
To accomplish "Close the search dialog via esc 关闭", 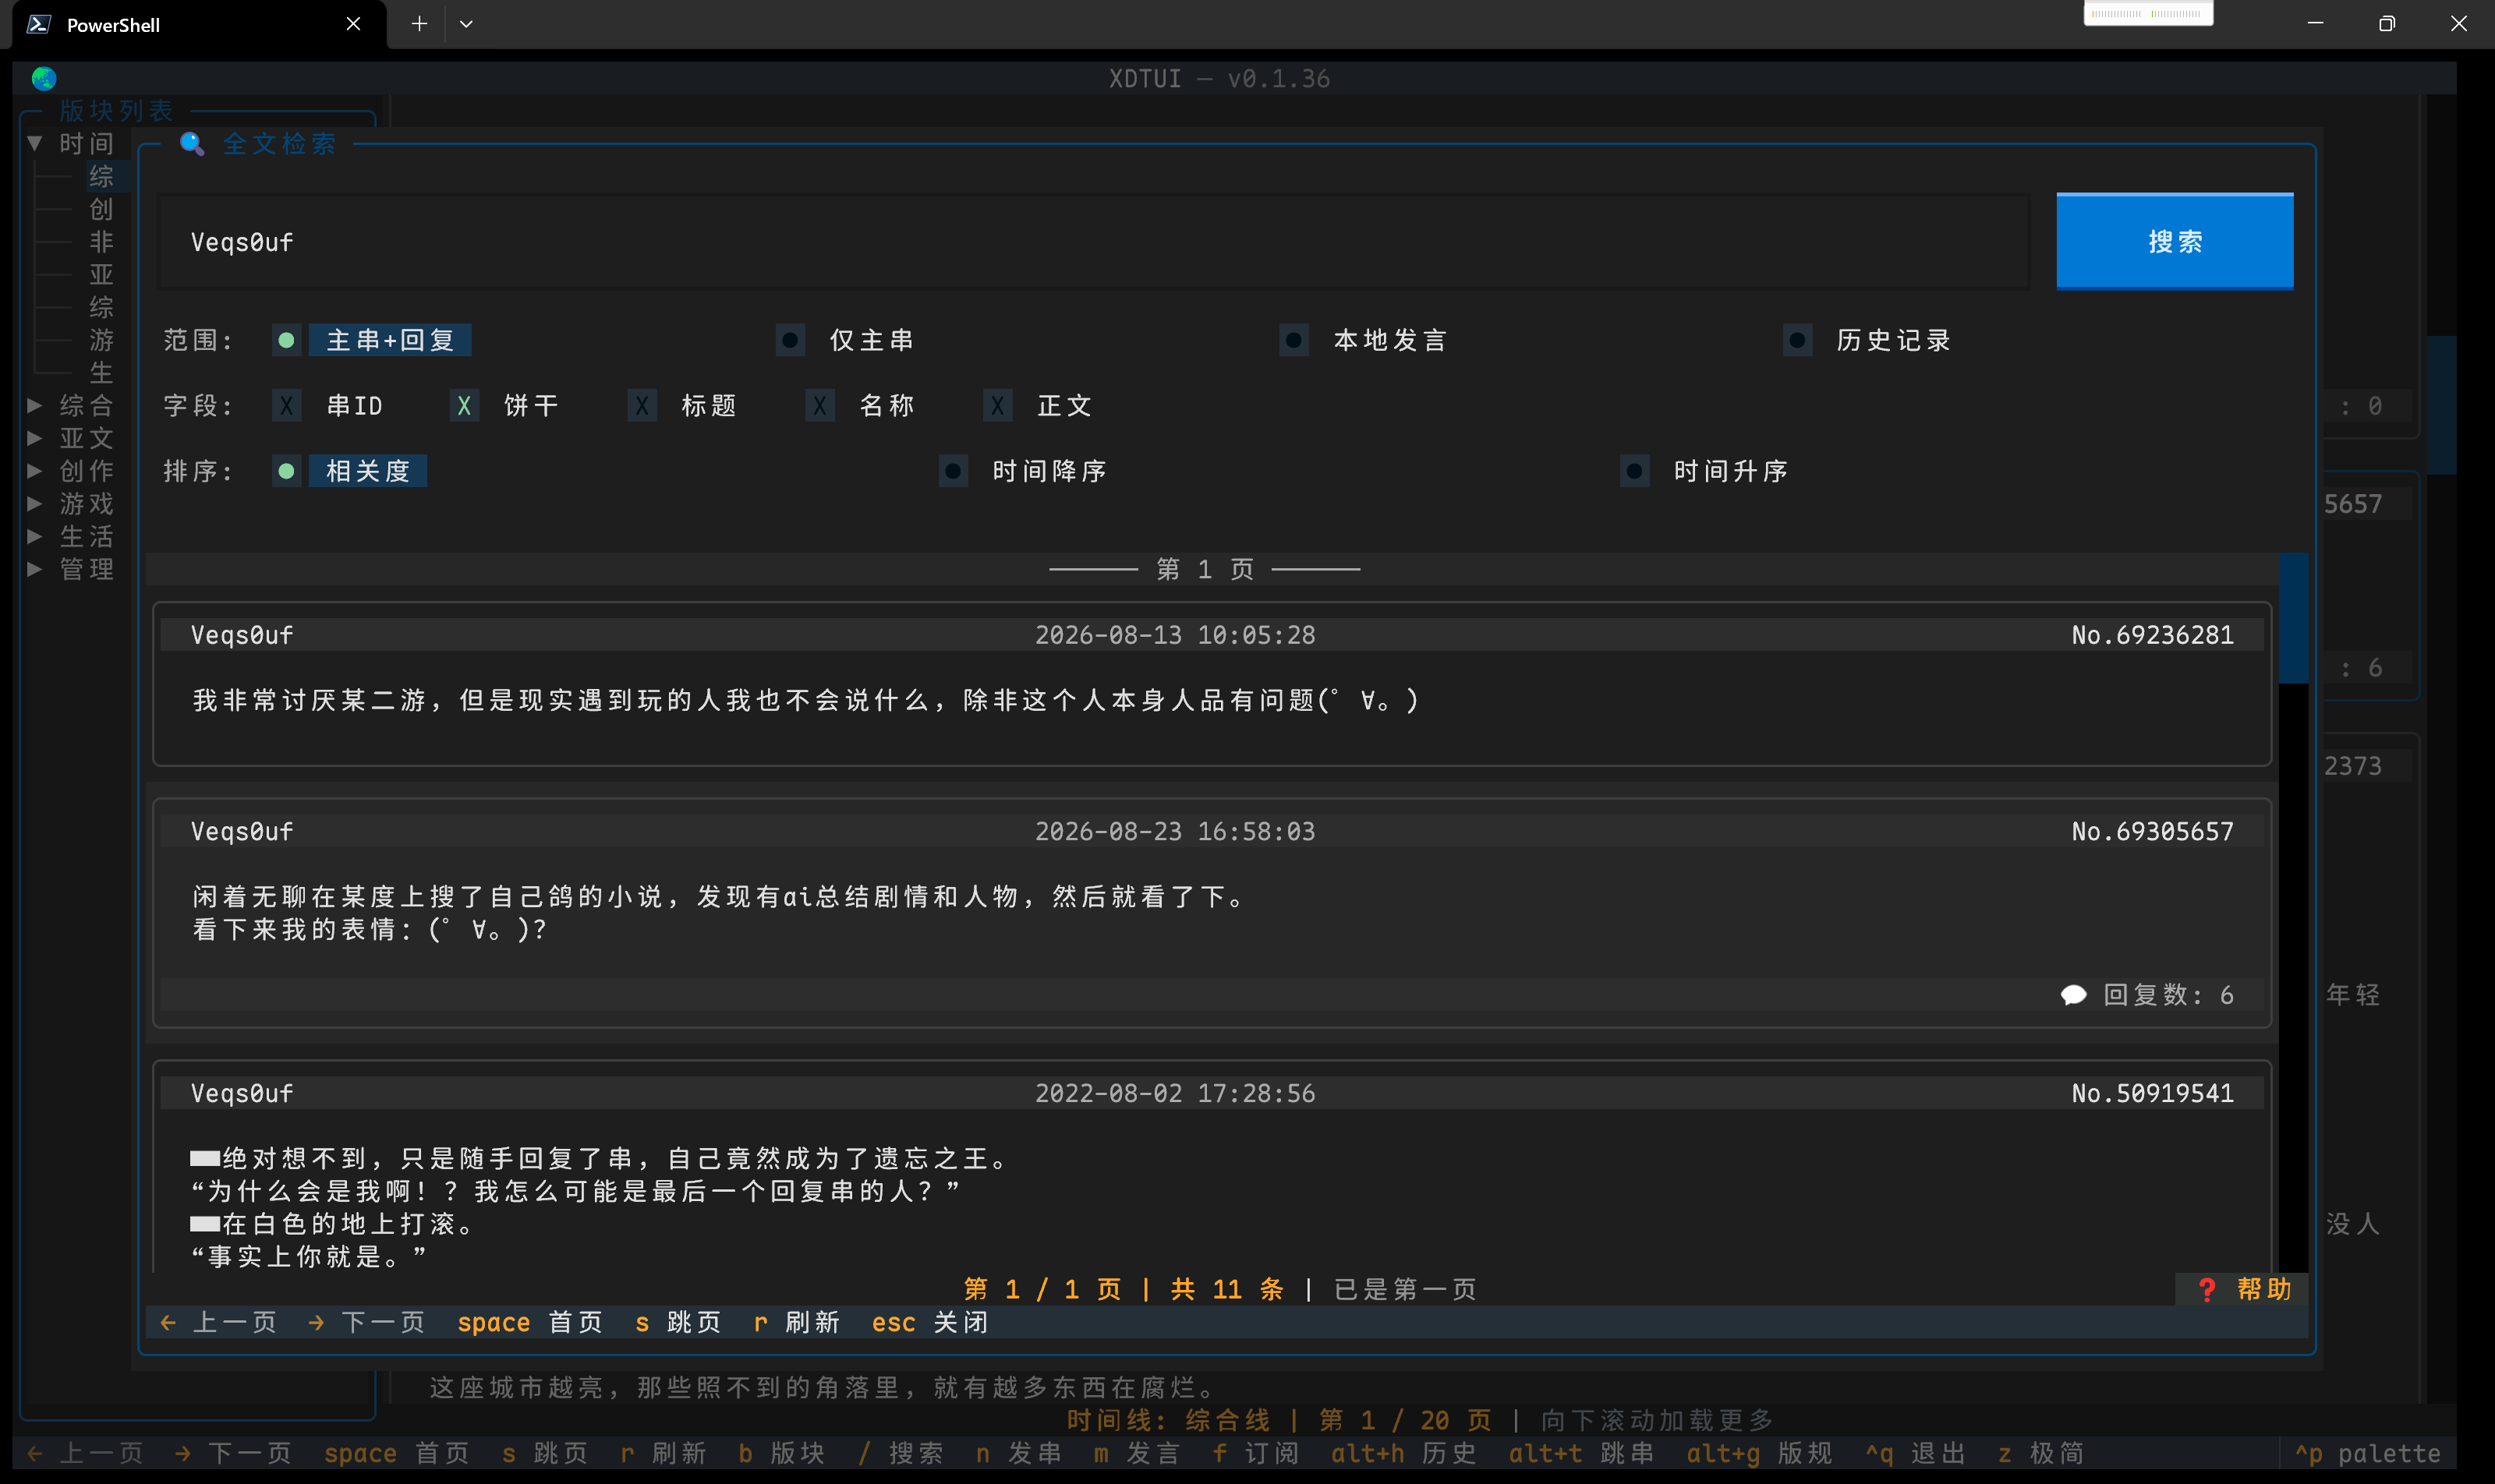I will (930, 1323).
